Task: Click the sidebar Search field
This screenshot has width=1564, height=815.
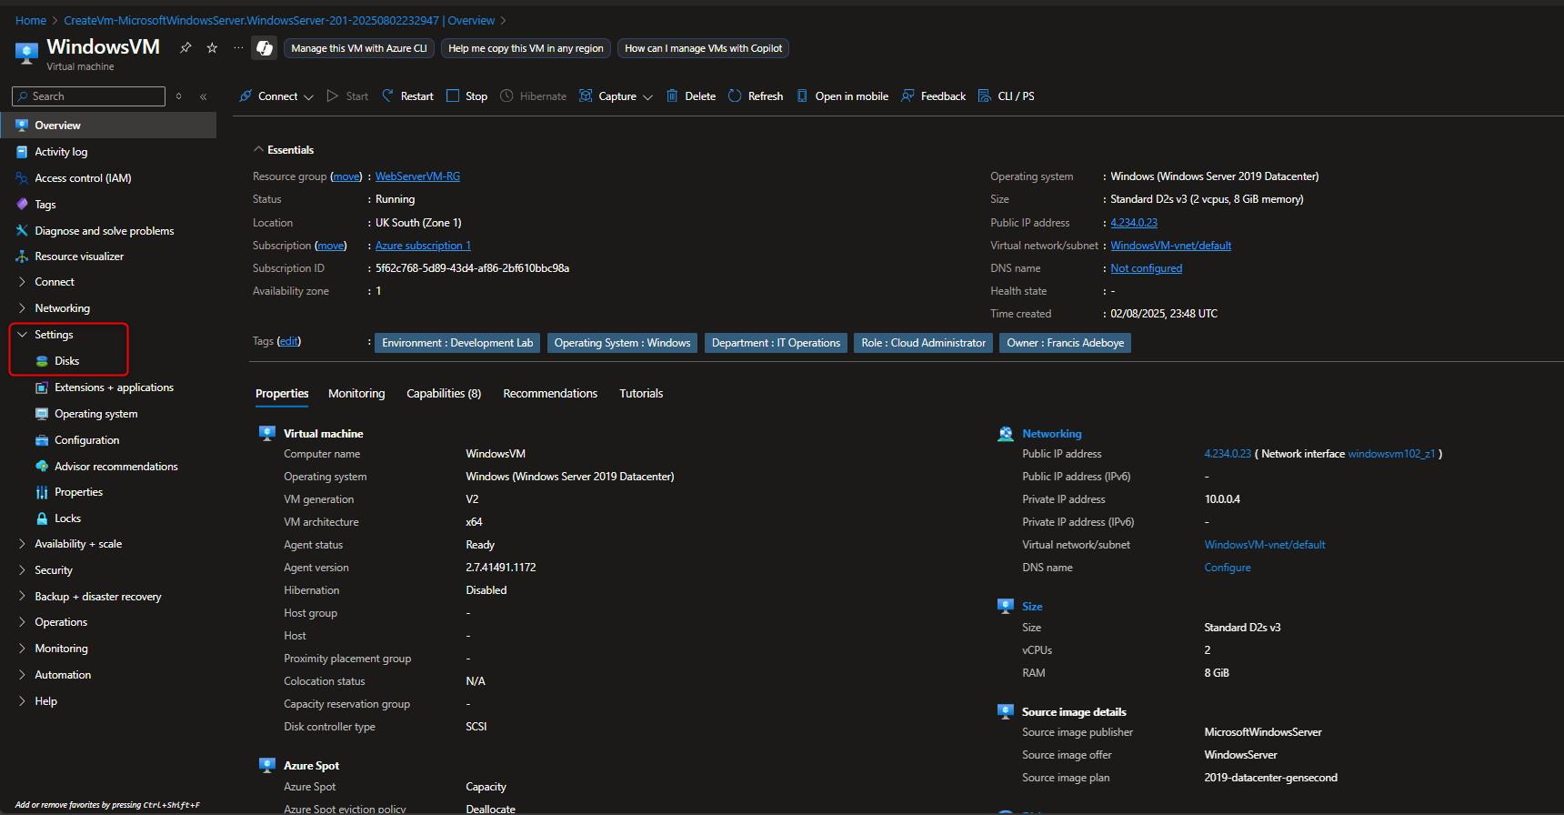Action: coord(88,96)
